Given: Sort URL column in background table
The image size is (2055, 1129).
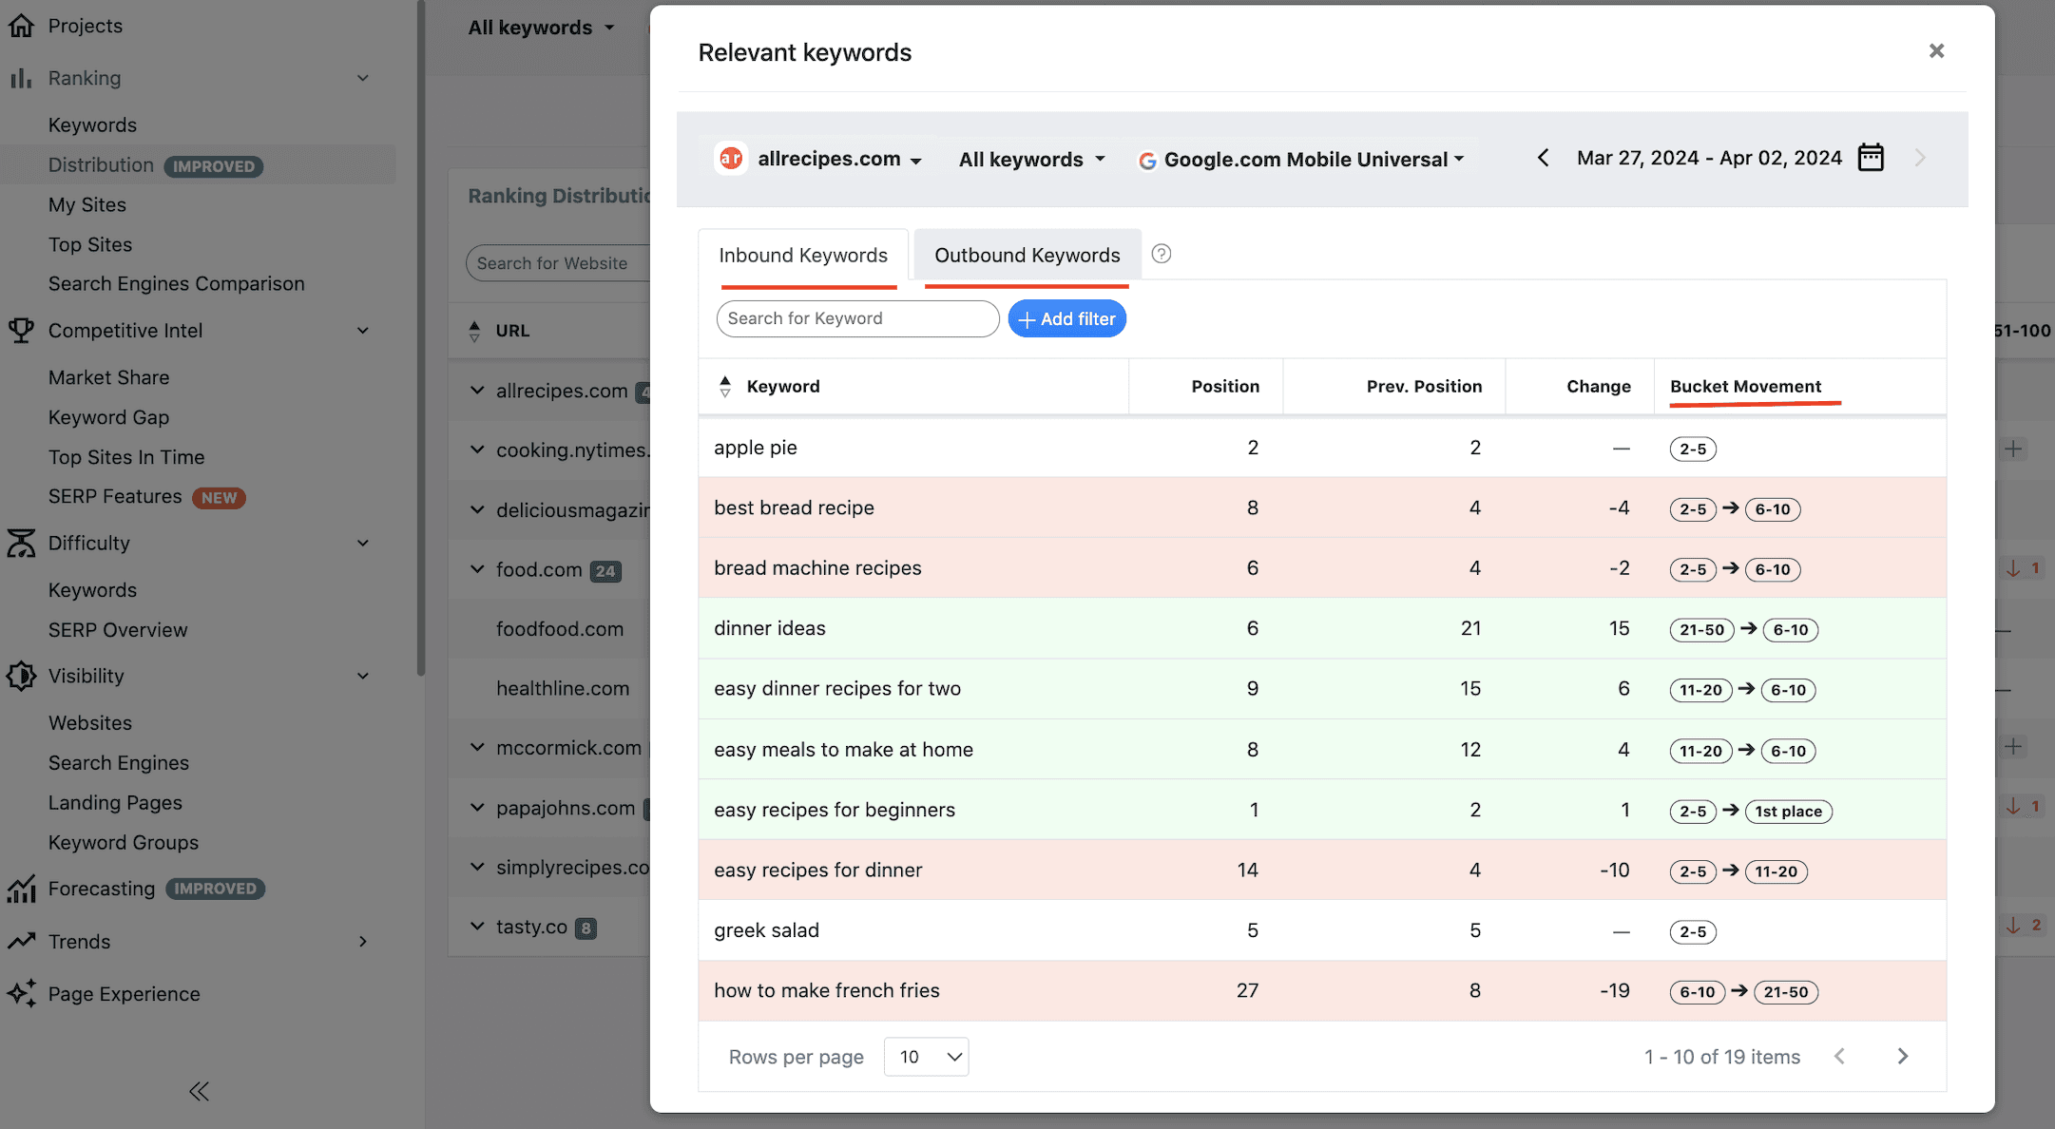Looking at the screenshot, I should (474, 331).
